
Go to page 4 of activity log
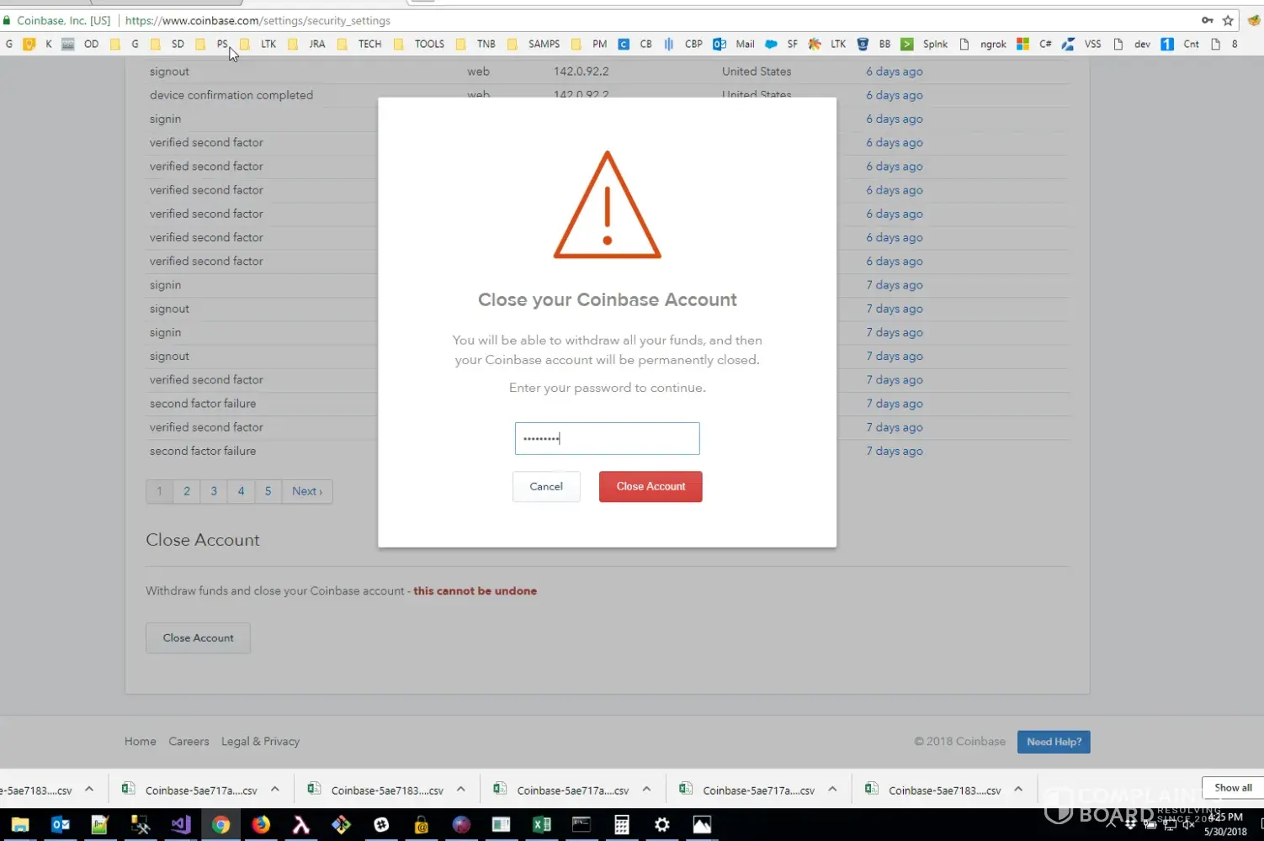pos(241,491)
